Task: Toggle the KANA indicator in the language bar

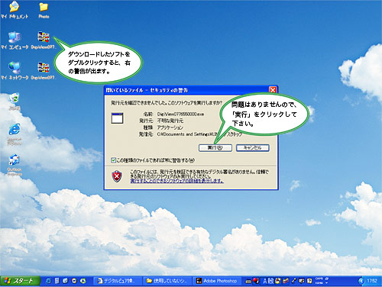Action: click(319, 282)
